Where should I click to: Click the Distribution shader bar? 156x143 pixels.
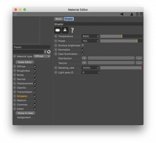tap(111, 58)
